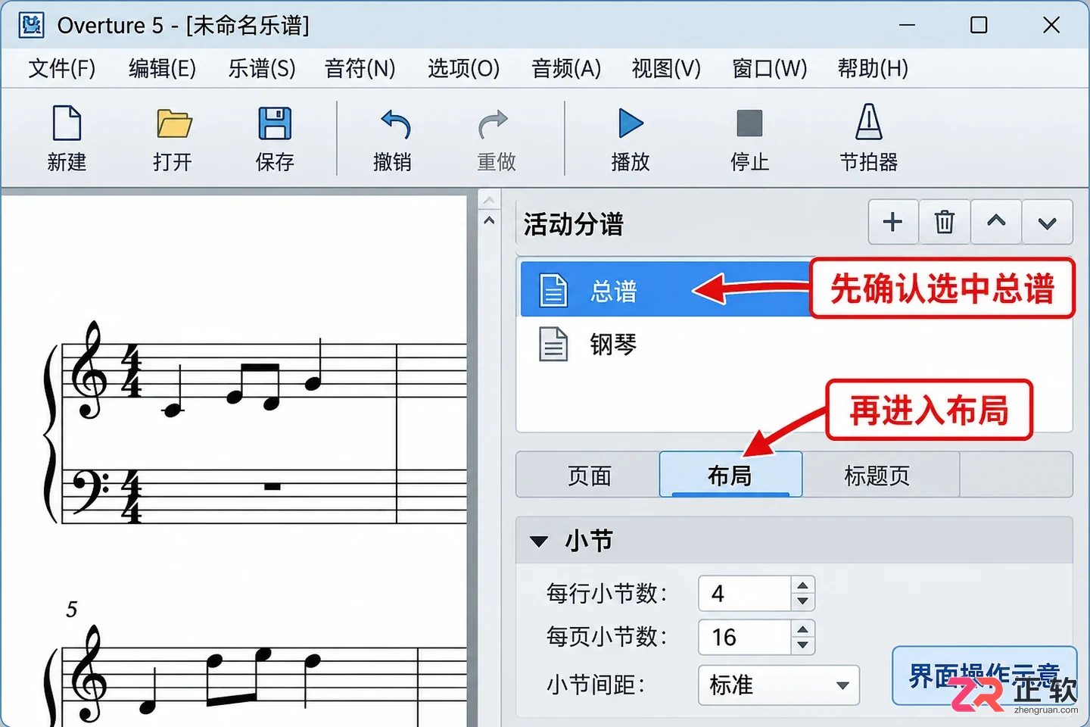Increase 每页小节数 with up arrow
This screenshot has width=1090, height=727.
pyautogui.click(x=802, y=629)
